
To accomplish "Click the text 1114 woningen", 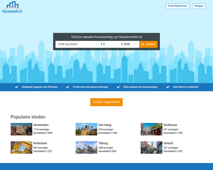I will (41, 129).
